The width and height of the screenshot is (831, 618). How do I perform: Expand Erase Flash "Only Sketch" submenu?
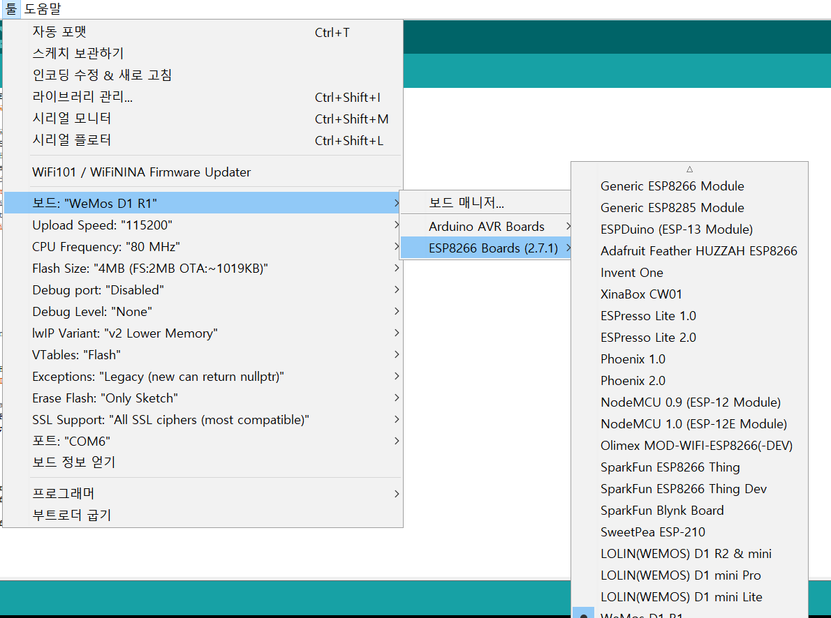pos(203,398)
